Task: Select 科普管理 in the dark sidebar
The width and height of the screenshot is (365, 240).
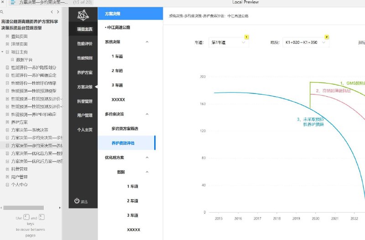Action: [85, 101]
